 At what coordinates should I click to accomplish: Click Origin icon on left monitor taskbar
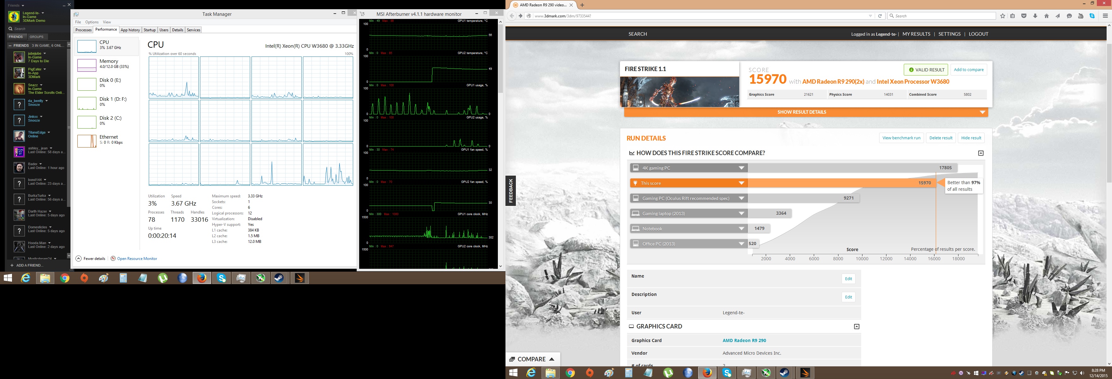pyautogui.click(x=84, y=279)
